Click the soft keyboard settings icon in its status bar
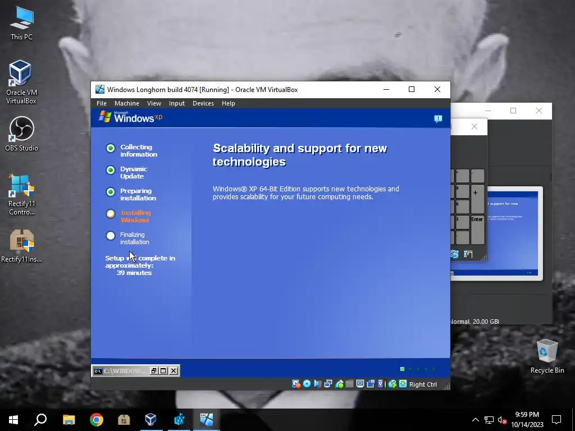 455,254
